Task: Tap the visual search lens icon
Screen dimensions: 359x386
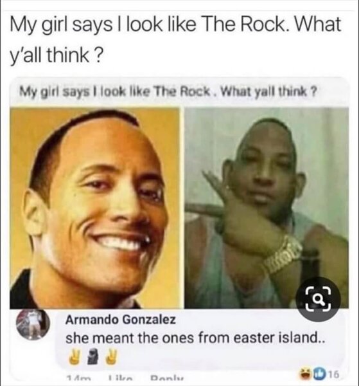Action: pos(318,299)
